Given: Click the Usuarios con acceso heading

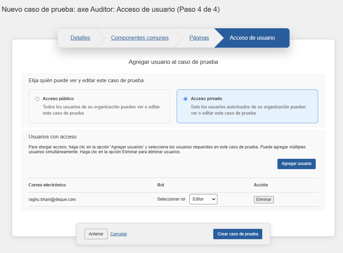Looking at the screenshot, I should tap(52, 137).
